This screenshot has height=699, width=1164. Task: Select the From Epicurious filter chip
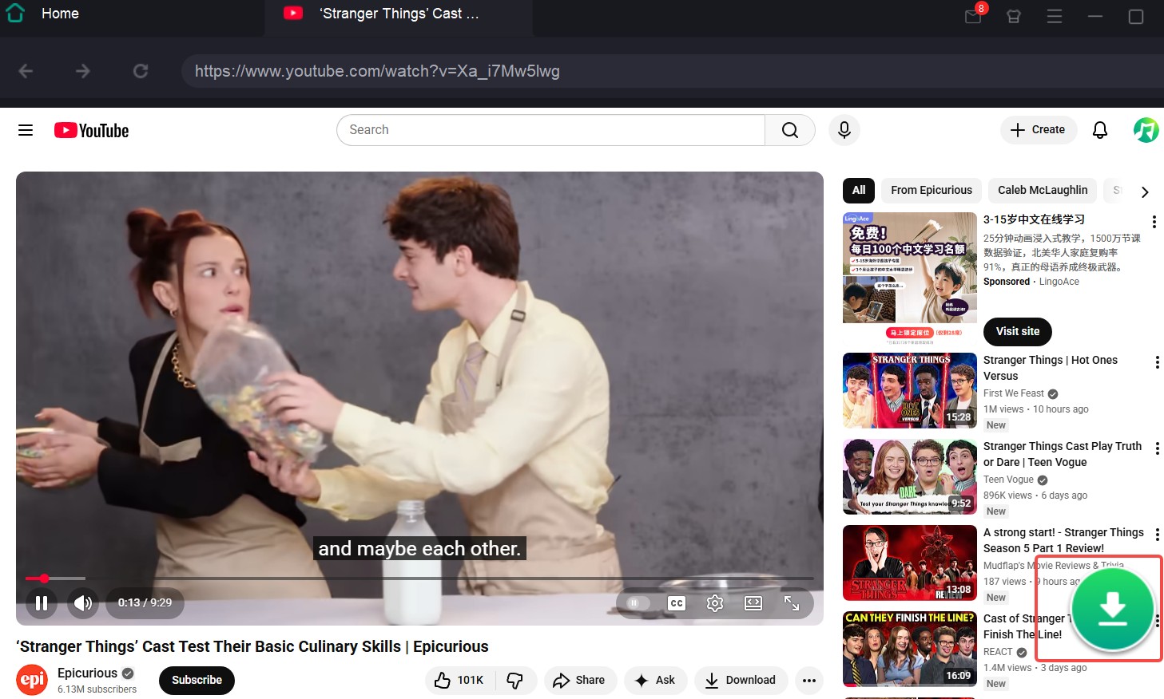point(931,191)
